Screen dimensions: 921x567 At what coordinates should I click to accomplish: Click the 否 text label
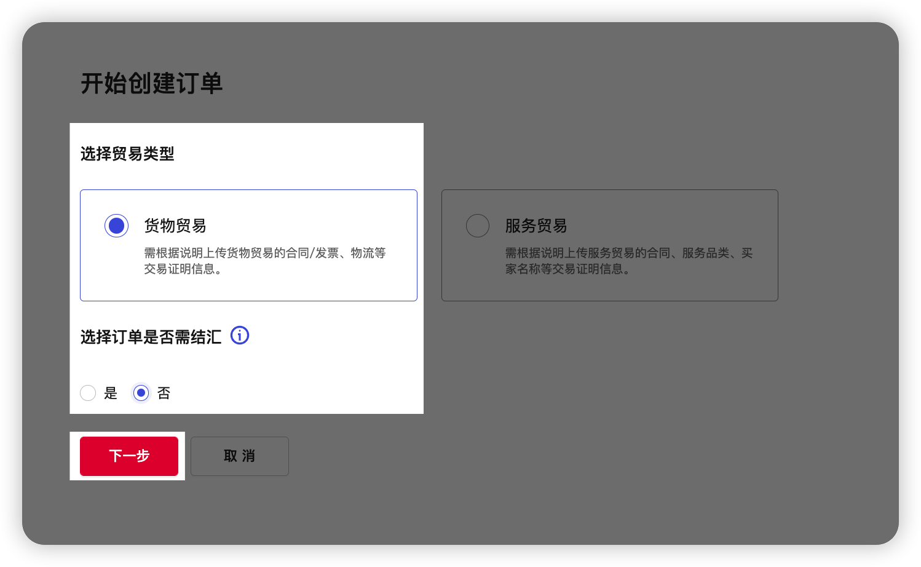pos(164,393)
